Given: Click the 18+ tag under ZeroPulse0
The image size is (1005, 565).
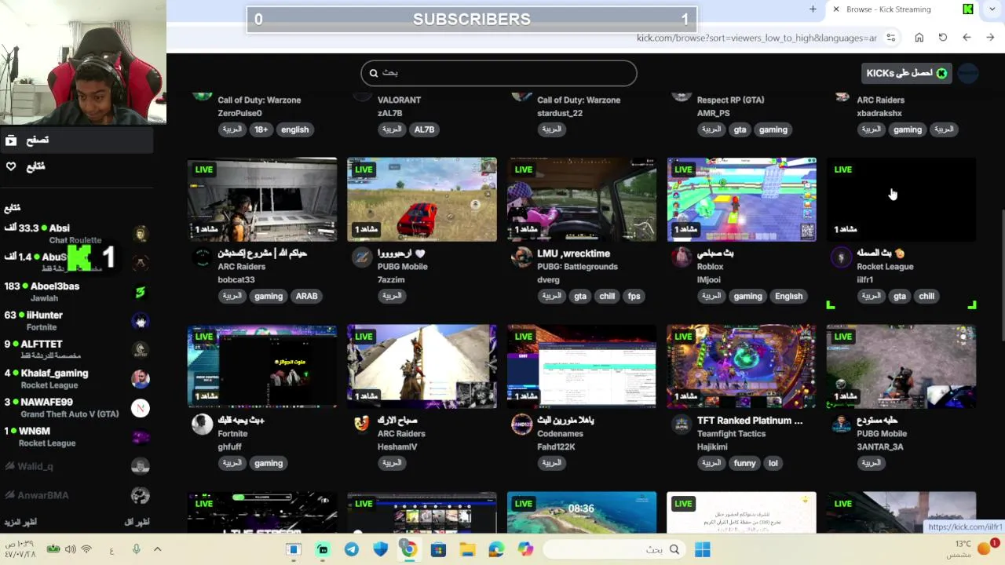Looking at the screenshot, I should [x=261, y=129].
